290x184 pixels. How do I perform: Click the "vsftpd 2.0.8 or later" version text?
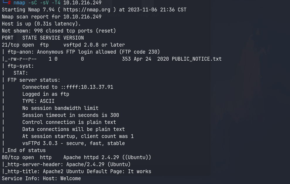point(94,45)
